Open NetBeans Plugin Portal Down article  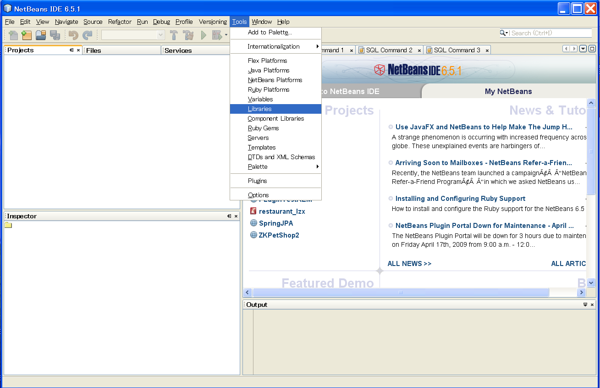484,226
